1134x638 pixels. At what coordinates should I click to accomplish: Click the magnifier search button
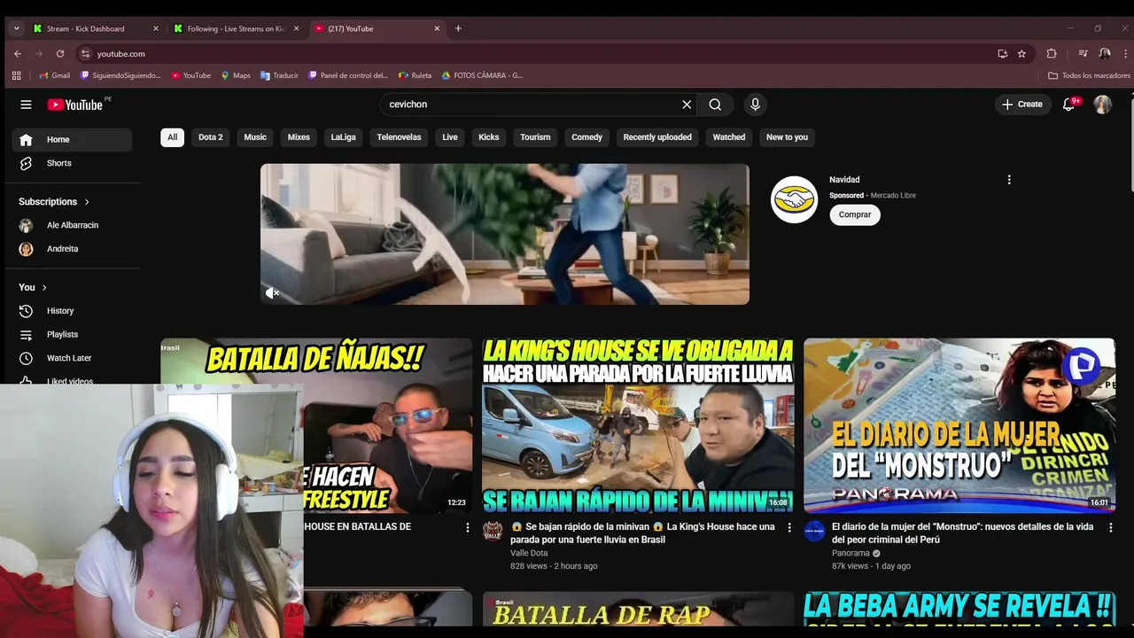pos(715,105)
